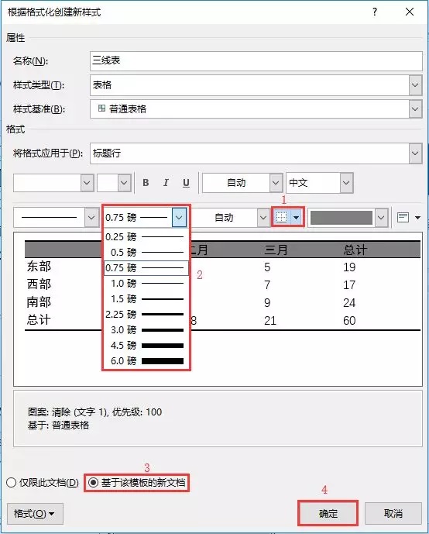The height and width of the screenshot is (534, 429).
Task: Choose the 1.5 磅 line weight
Action: [x=146, y=298]
